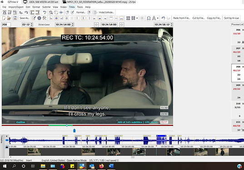Viewport: 244px width, 170px height.
Task: Click the New file icon
Action: tap(4, 18)
